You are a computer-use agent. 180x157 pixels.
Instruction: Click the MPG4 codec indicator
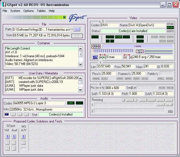(170, 27)
